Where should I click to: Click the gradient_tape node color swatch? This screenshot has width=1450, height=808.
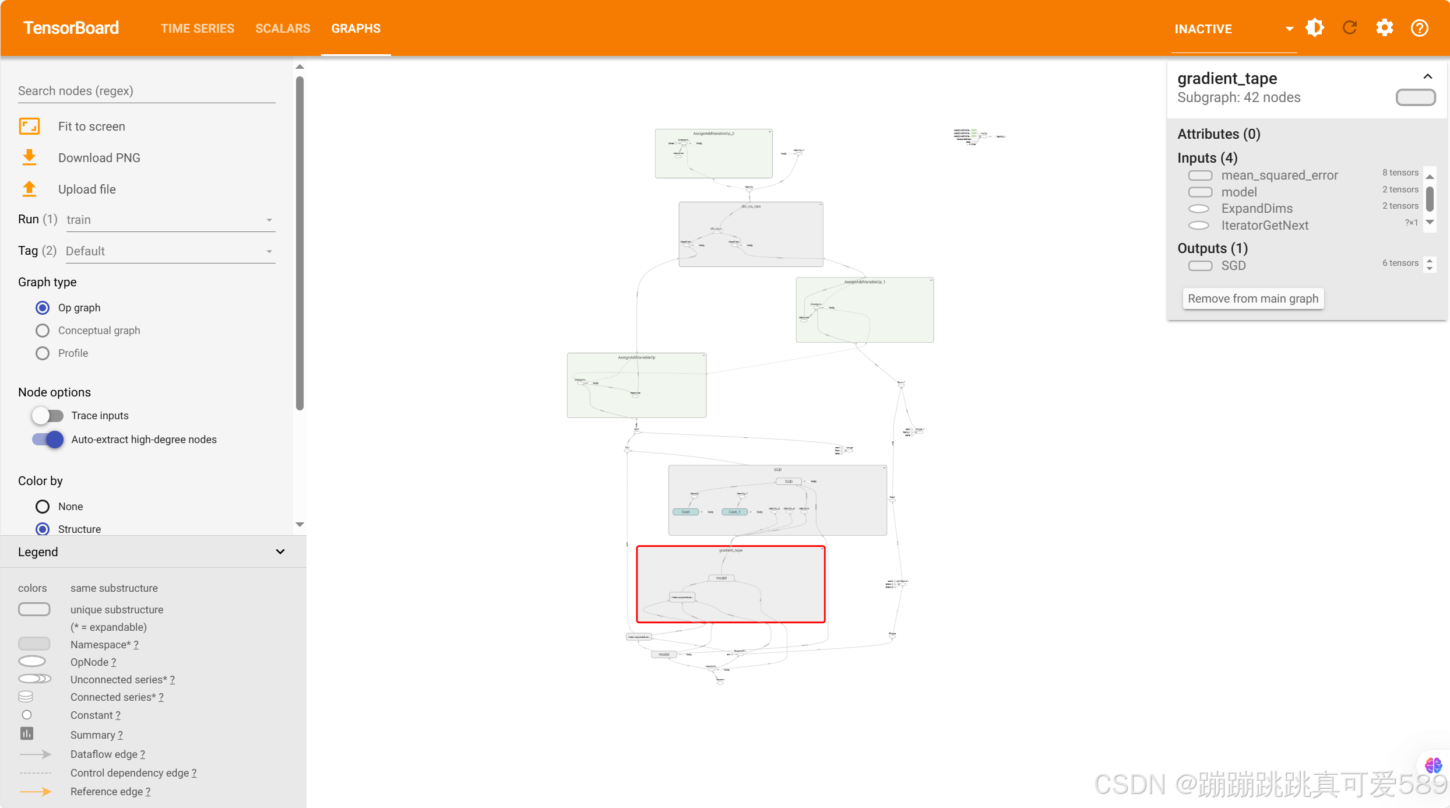tap(1416, 97)
